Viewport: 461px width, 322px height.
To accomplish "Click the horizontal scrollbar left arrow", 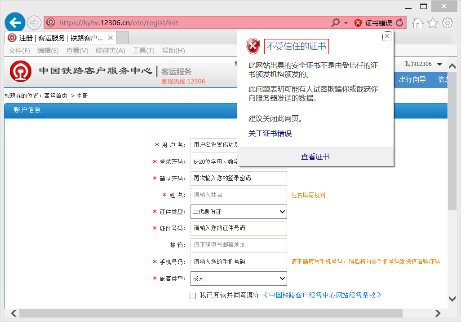I will tap(13, 313).
